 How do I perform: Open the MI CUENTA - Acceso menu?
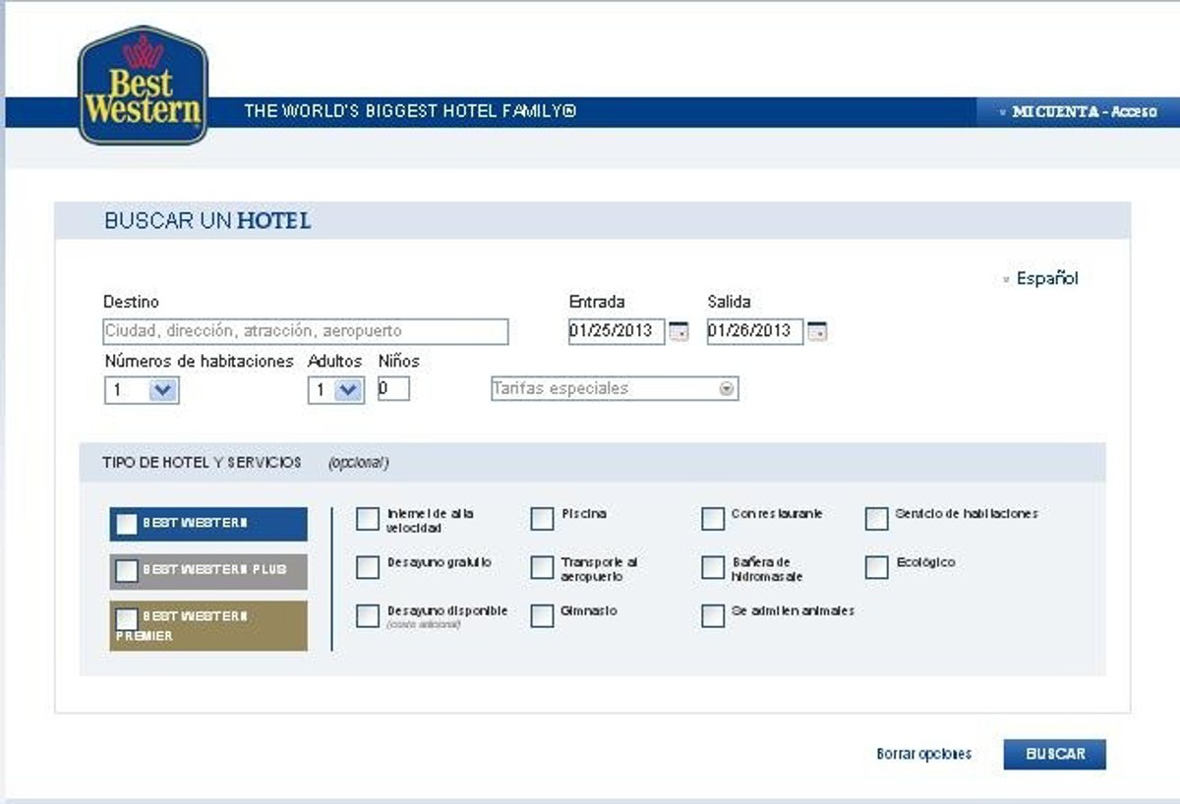pyautogui.click(x=1082, y=112)
